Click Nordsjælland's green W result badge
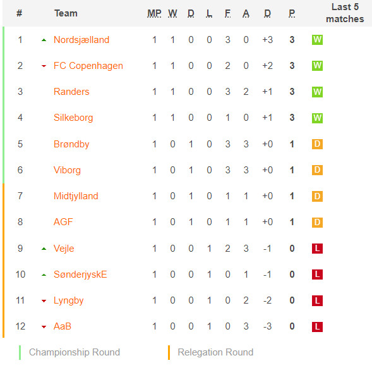 [317, 40]
